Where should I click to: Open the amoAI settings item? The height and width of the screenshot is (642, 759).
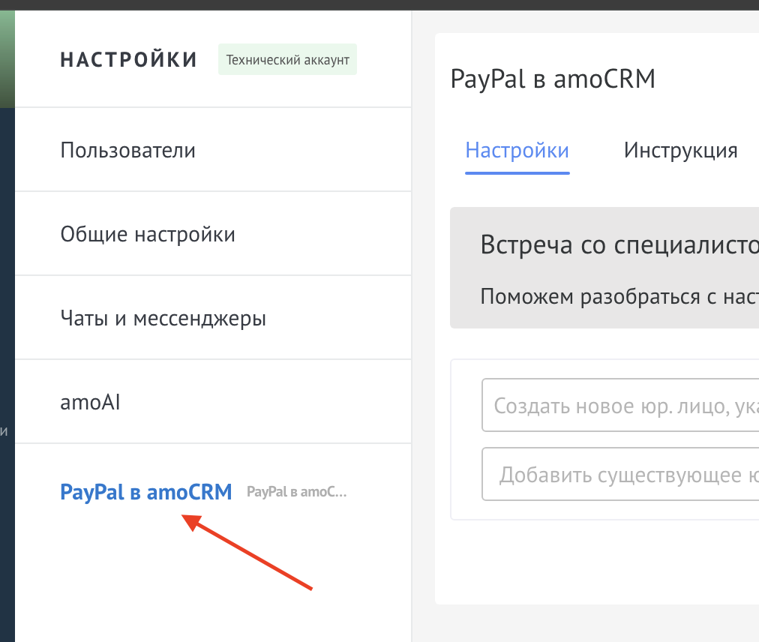tap(90, 403)
